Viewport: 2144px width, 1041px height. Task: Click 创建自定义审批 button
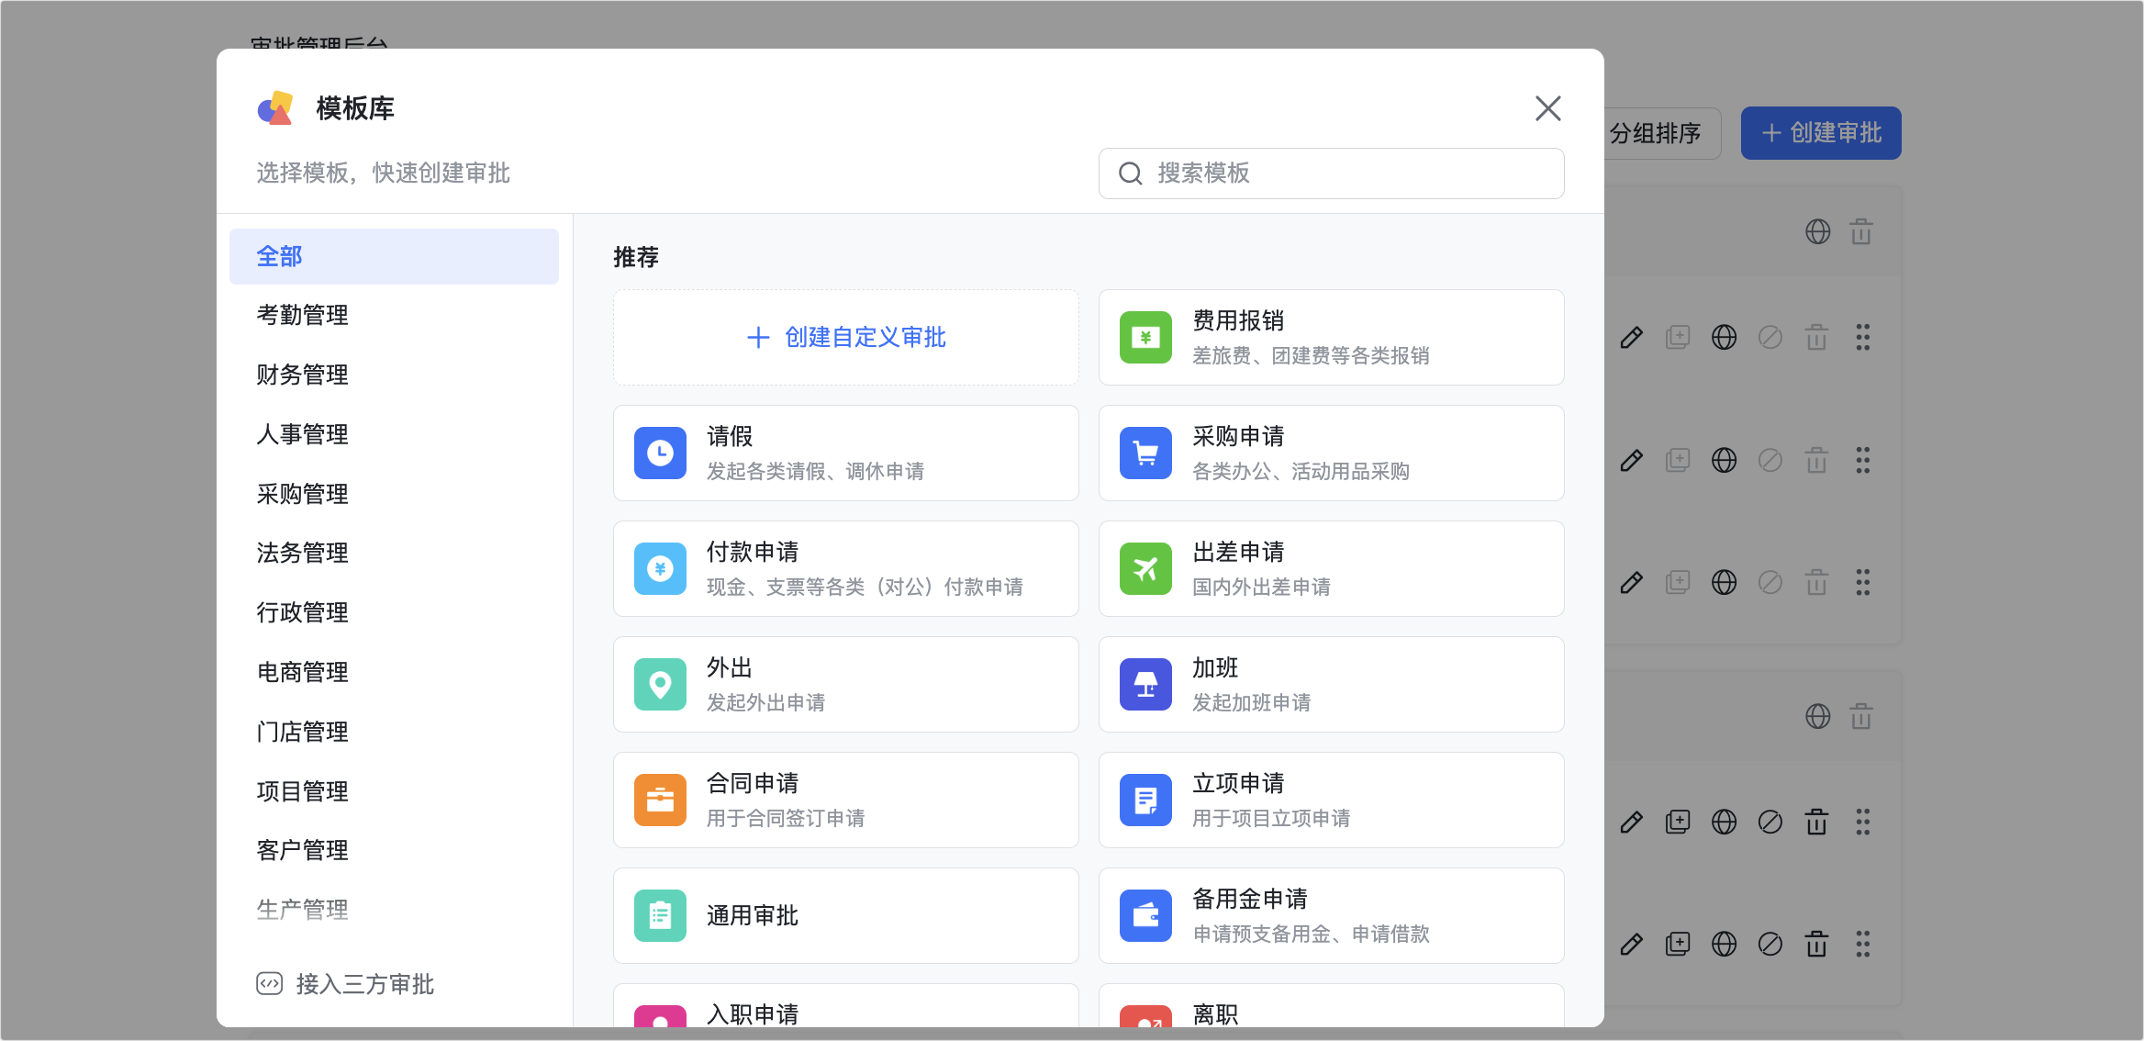click(845, 337)
